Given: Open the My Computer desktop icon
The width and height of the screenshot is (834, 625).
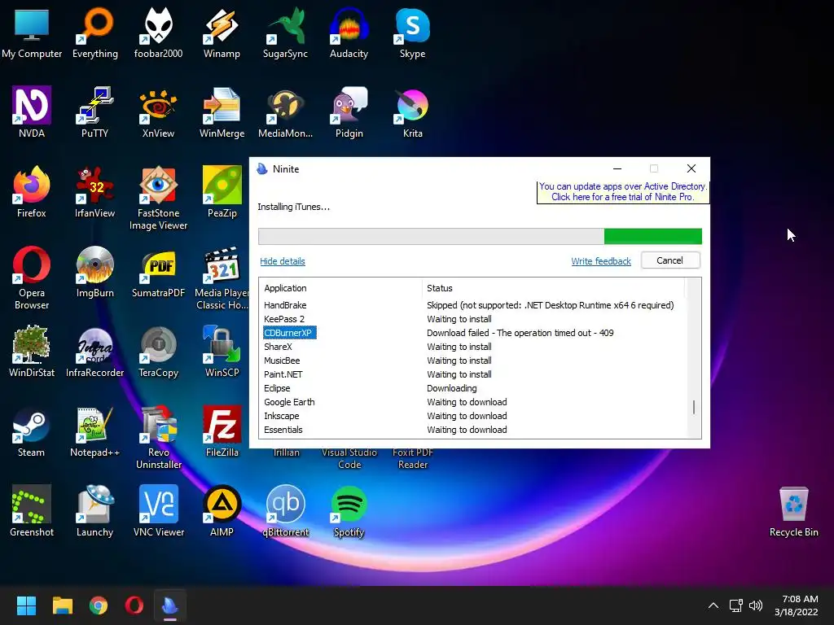Looking at the screenshot, I should click(x=32, y=33).
